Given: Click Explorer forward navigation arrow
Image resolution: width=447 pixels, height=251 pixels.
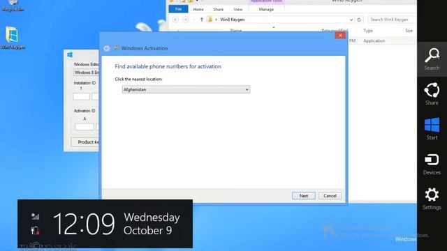Looking at the screenshot, I should pyautogui.click(x=186, y=20).
